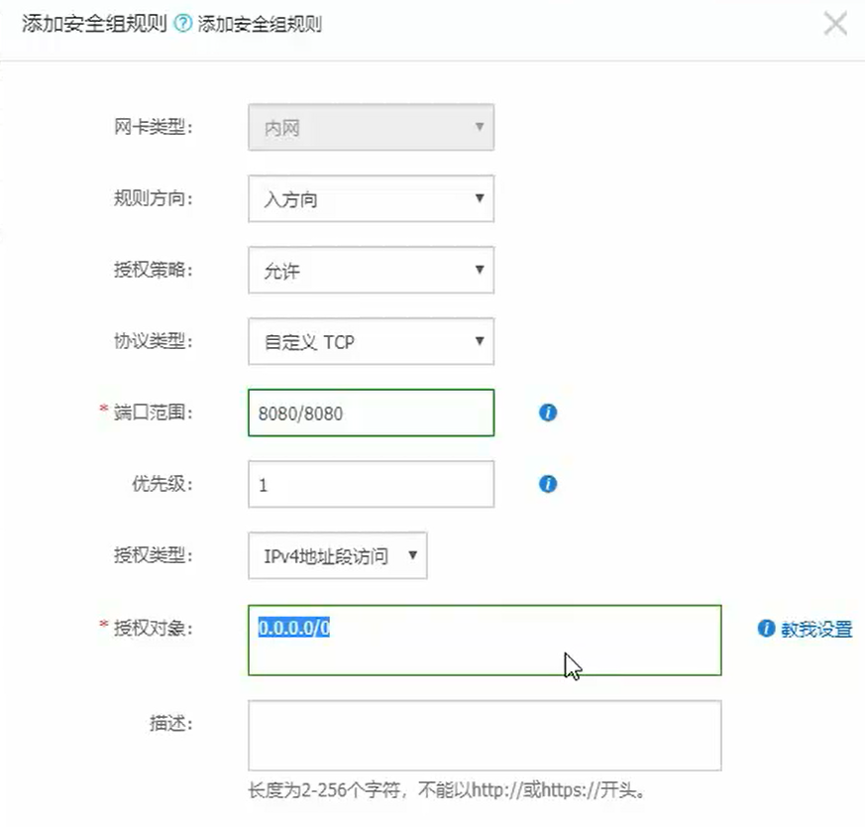Click inside the empty 描述 text area

[483, 735]
